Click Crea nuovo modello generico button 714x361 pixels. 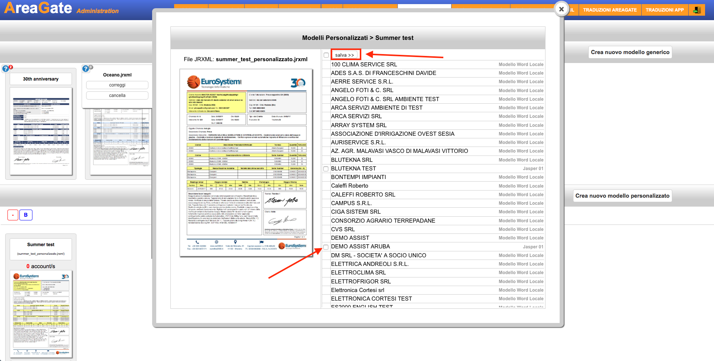coord(630,52)
